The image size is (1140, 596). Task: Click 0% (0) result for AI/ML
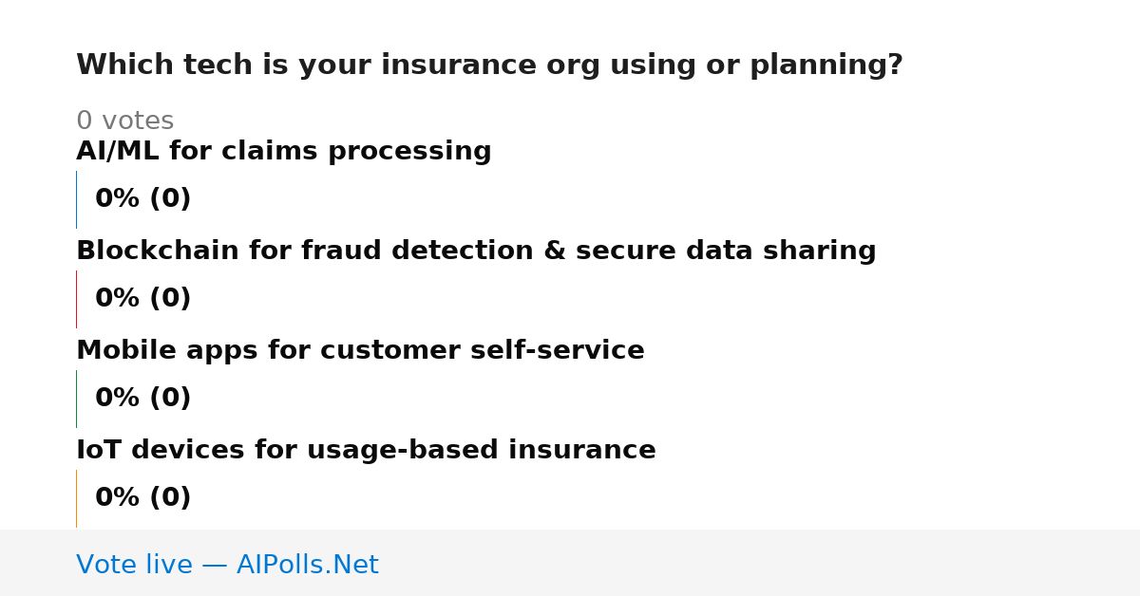142,199
